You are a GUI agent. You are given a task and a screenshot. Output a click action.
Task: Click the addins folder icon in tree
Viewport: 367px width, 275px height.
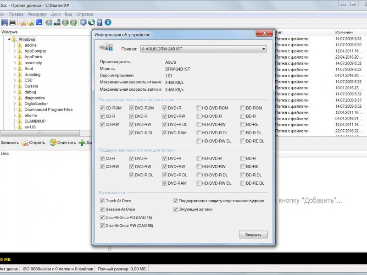click(x=20, y=45)
